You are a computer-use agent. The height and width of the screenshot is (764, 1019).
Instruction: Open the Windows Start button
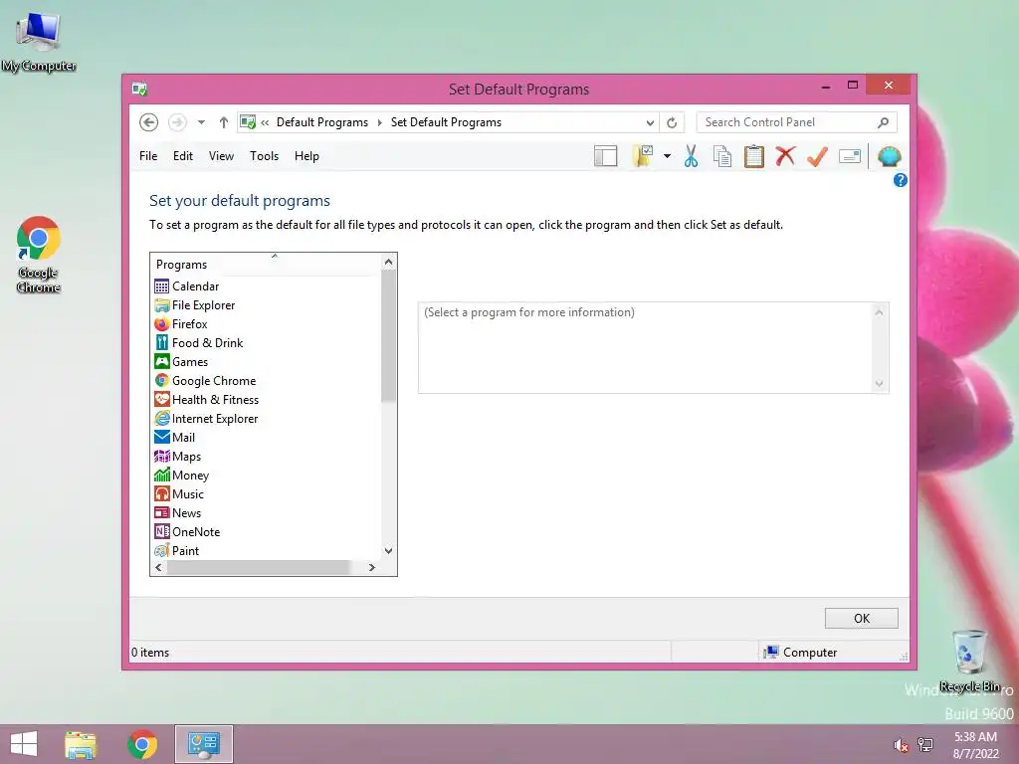tap(24, 744)
